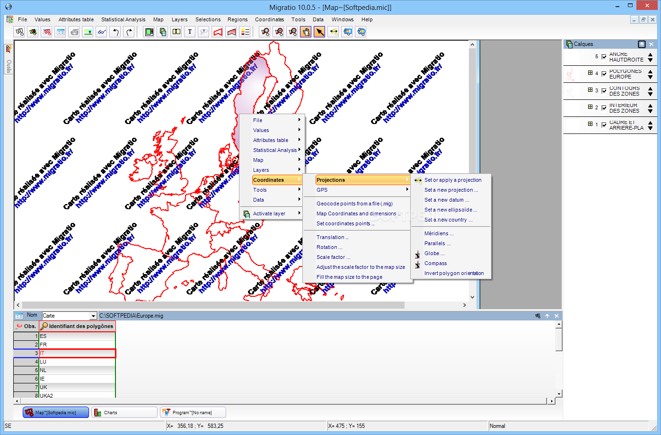Image resolution: width=661 pixels, height=435 pixels.
Task: Click the map vertical scrollbar down arrow
Action: pos(472,297)
